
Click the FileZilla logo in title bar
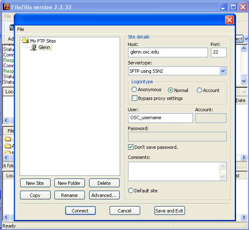[6, 7]
